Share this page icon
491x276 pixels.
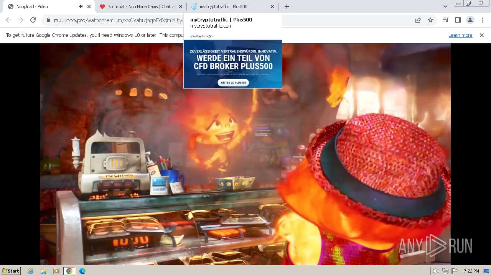(x=418, y=20)
